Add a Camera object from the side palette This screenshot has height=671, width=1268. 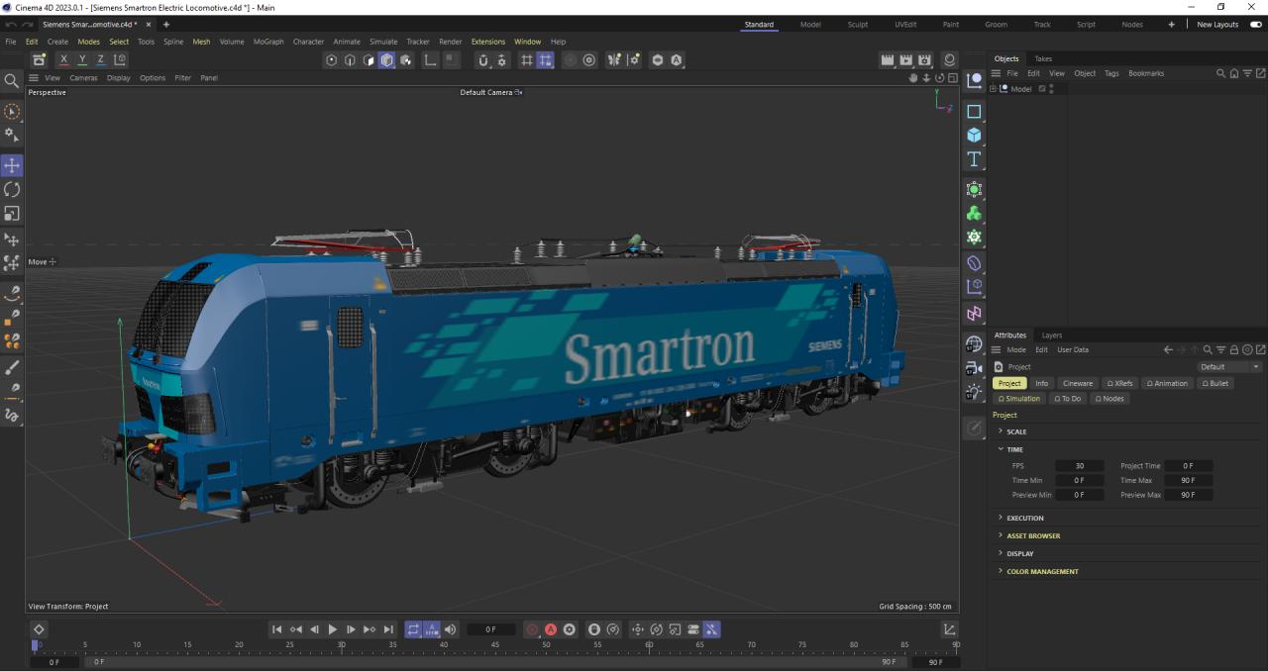pyautogui.click(x=974, y=368)
